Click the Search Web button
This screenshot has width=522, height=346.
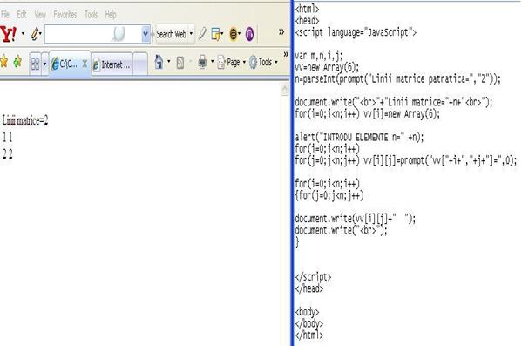coord(171,34)
